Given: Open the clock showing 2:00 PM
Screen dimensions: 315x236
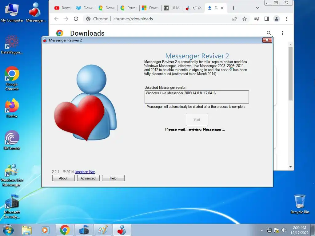Looking at the screenshot, I should point(299,230).
